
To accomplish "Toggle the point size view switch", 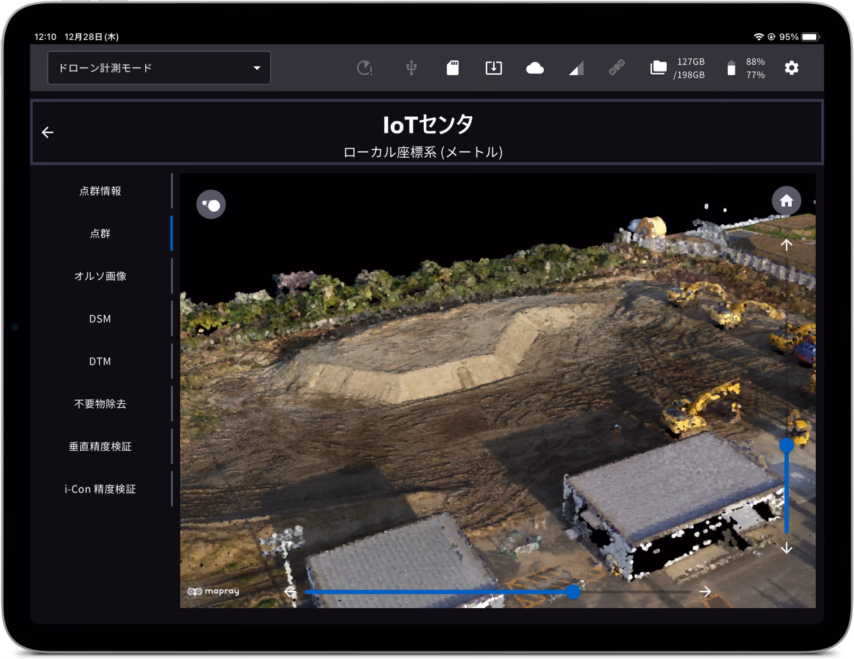I will [211, 204].
